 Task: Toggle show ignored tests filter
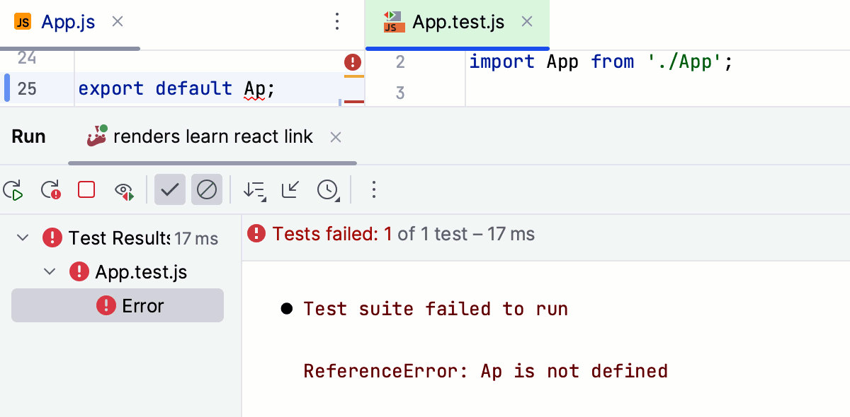pos(207,189)
